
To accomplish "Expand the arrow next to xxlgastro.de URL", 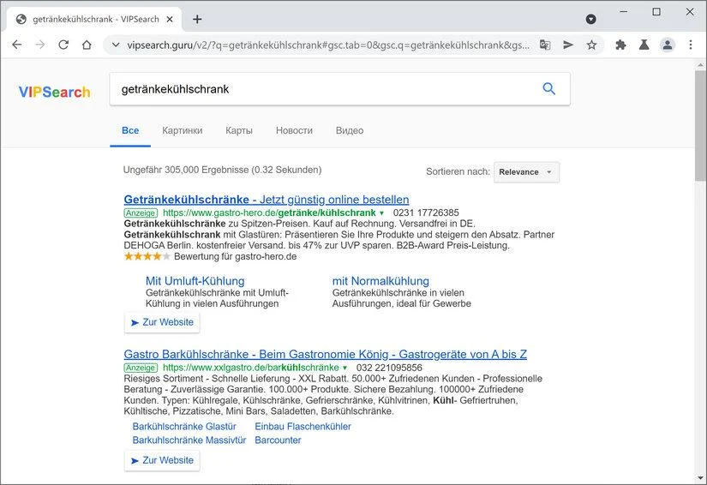I will [x=345, y=368].
